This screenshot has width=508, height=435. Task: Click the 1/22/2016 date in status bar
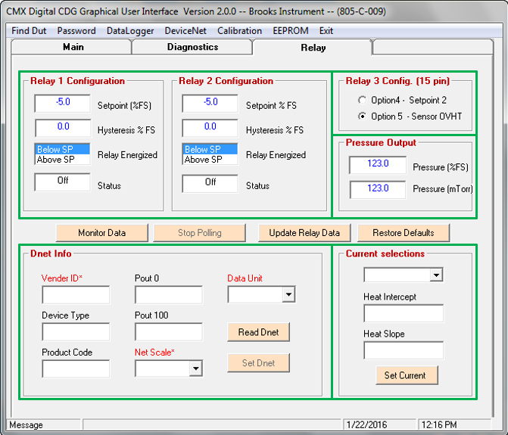pyautogui.click(x=366, y=424)
